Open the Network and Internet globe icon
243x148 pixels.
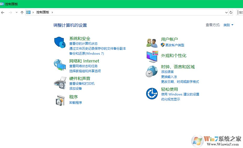(x=60, y=65)
